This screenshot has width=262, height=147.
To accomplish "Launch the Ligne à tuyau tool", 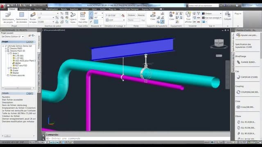I will 73,18.
